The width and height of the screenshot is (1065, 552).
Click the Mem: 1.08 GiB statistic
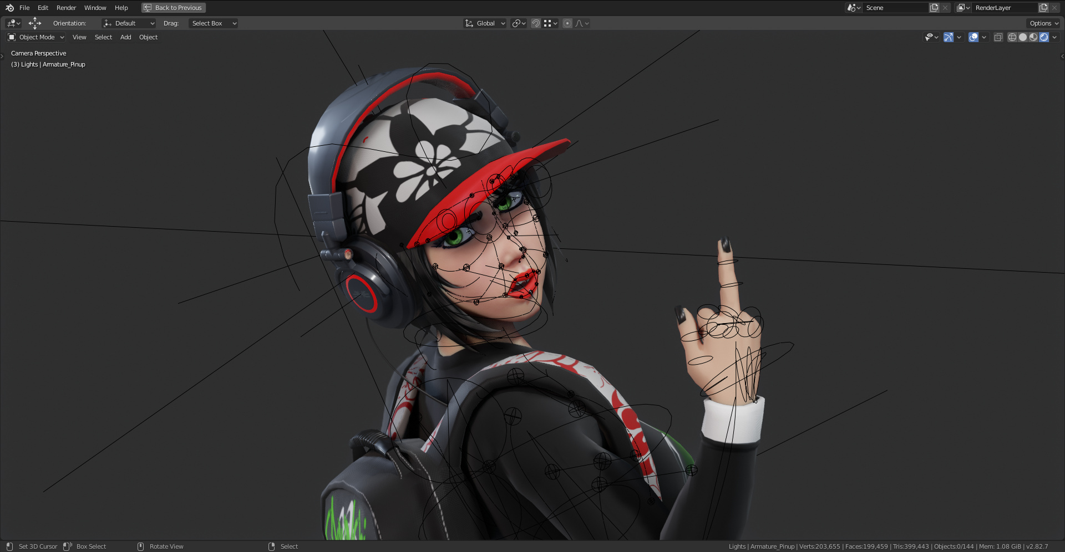[x=1000, y=546]
